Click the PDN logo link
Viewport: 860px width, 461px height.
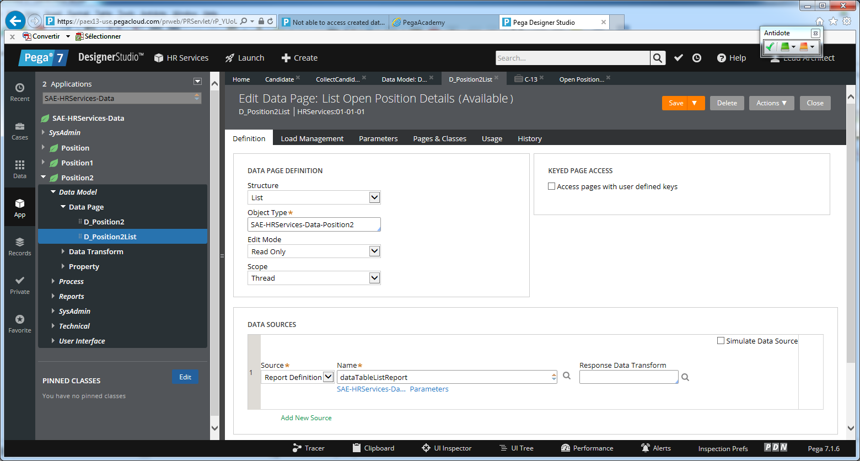pyautogui.click(x=776, y=448)
